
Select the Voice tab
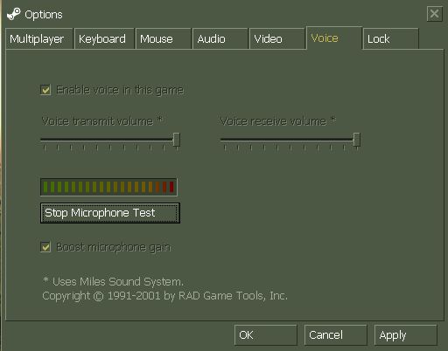[x=334, y=38]
